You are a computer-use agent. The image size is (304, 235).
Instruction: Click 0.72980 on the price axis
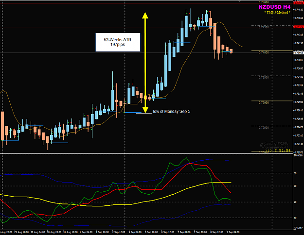coord(299,102)
